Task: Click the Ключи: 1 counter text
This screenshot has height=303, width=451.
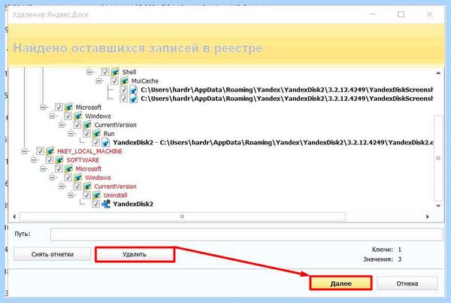Action: tap(386, 250)
